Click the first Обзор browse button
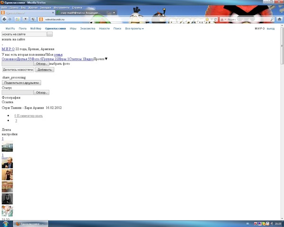 tap(42, 64)
